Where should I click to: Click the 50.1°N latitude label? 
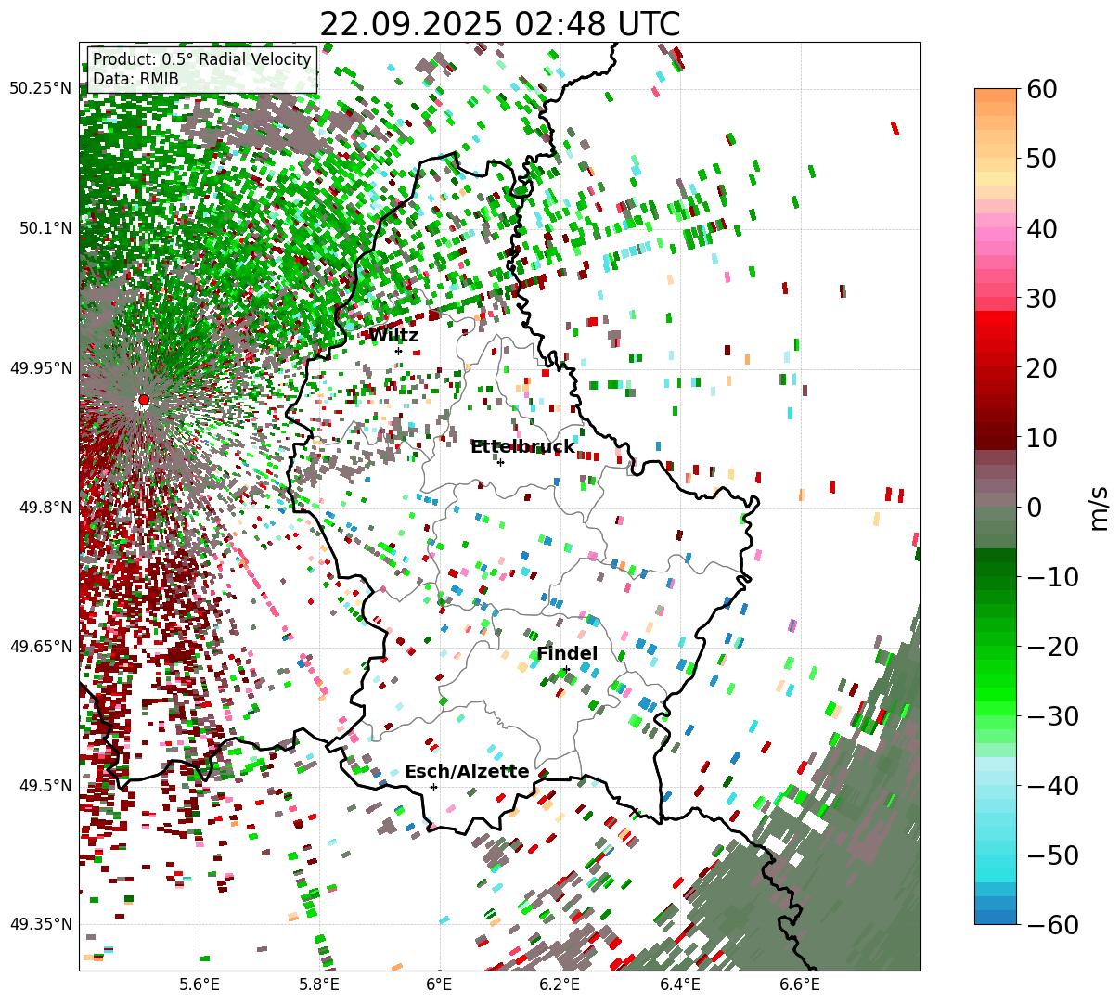coord(44,228)
